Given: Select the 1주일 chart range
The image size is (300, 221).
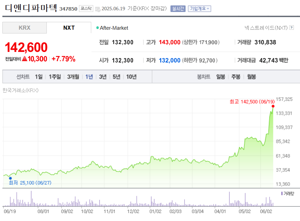Looking at the screenshot, I should click(55, 77).
